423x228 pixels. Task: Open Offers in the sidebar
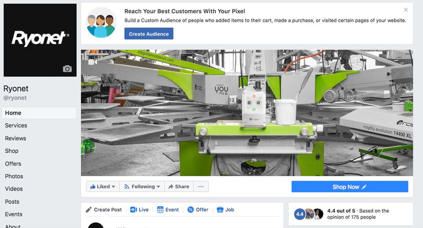click(13, 163)
